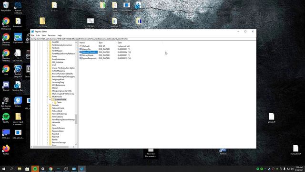Select the (Default) registry value

click(x=86, y=46)
